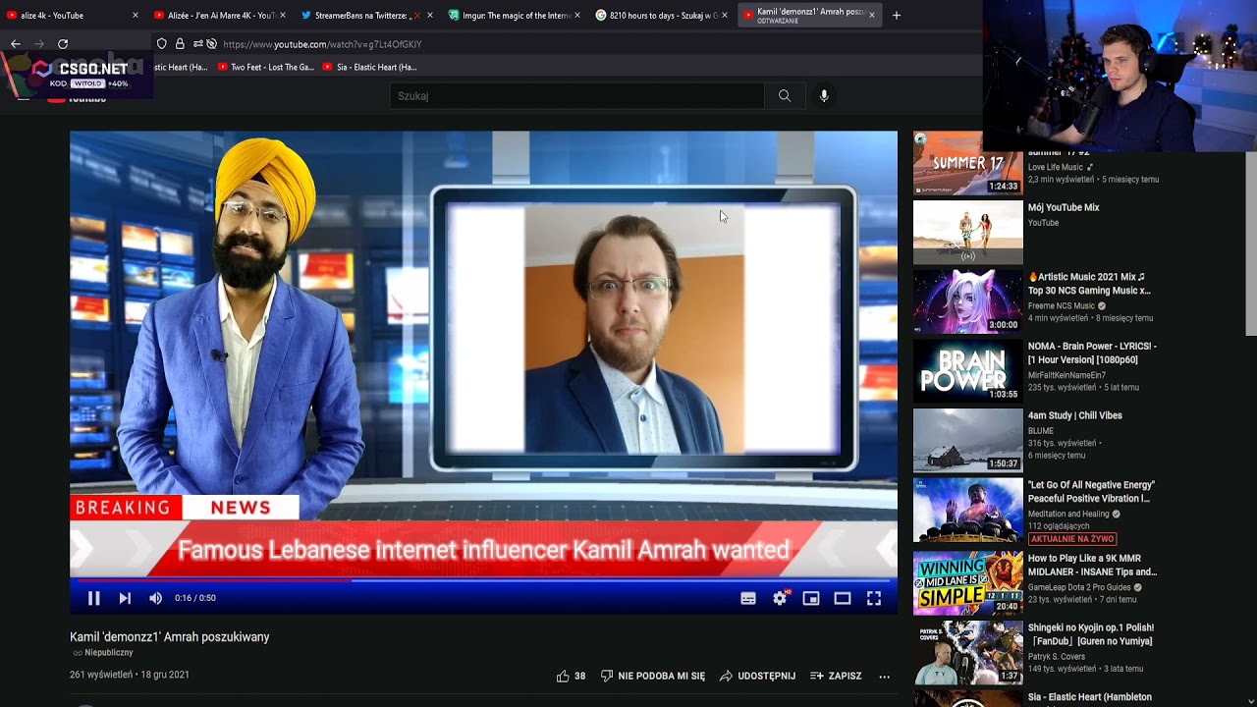Open 4am Study snowy thumbnail
Image resolution: width=1257 pixels, height=707 pixels.
click(x=968, y=441)
